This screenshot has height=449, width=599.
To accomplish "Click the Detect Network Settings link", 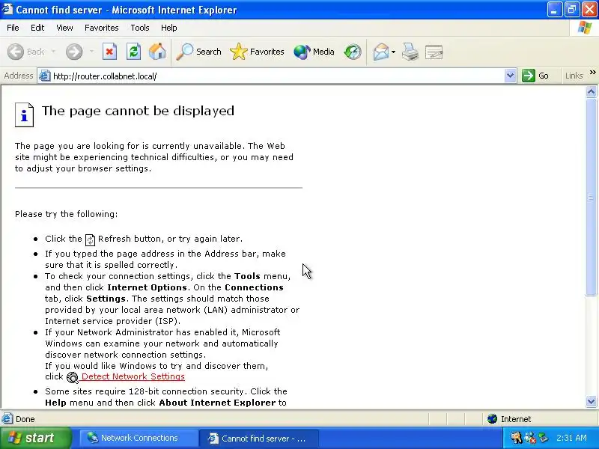I will point(133,376).
